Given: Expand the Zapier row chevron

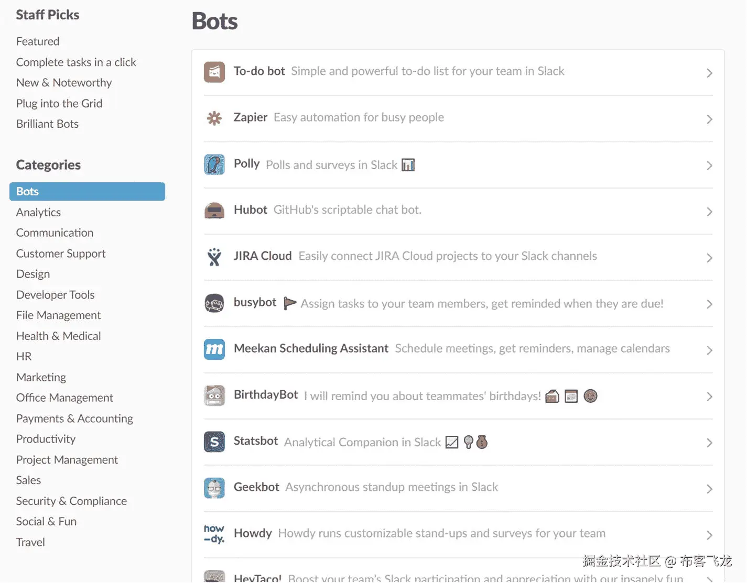Looking at the screenshot, I should (709, 119).
